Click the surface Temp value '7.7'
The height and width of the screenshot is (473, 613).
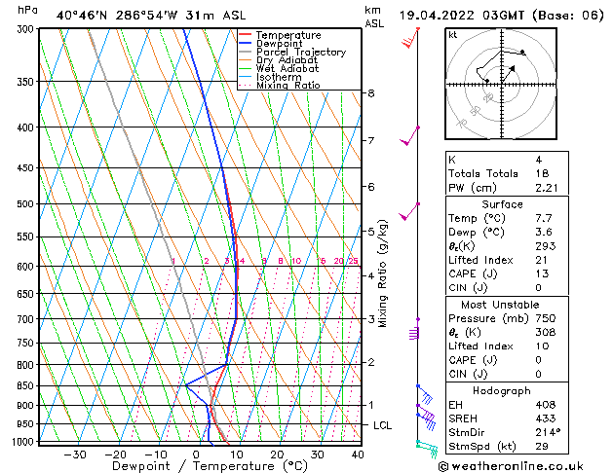pos(544,218)
